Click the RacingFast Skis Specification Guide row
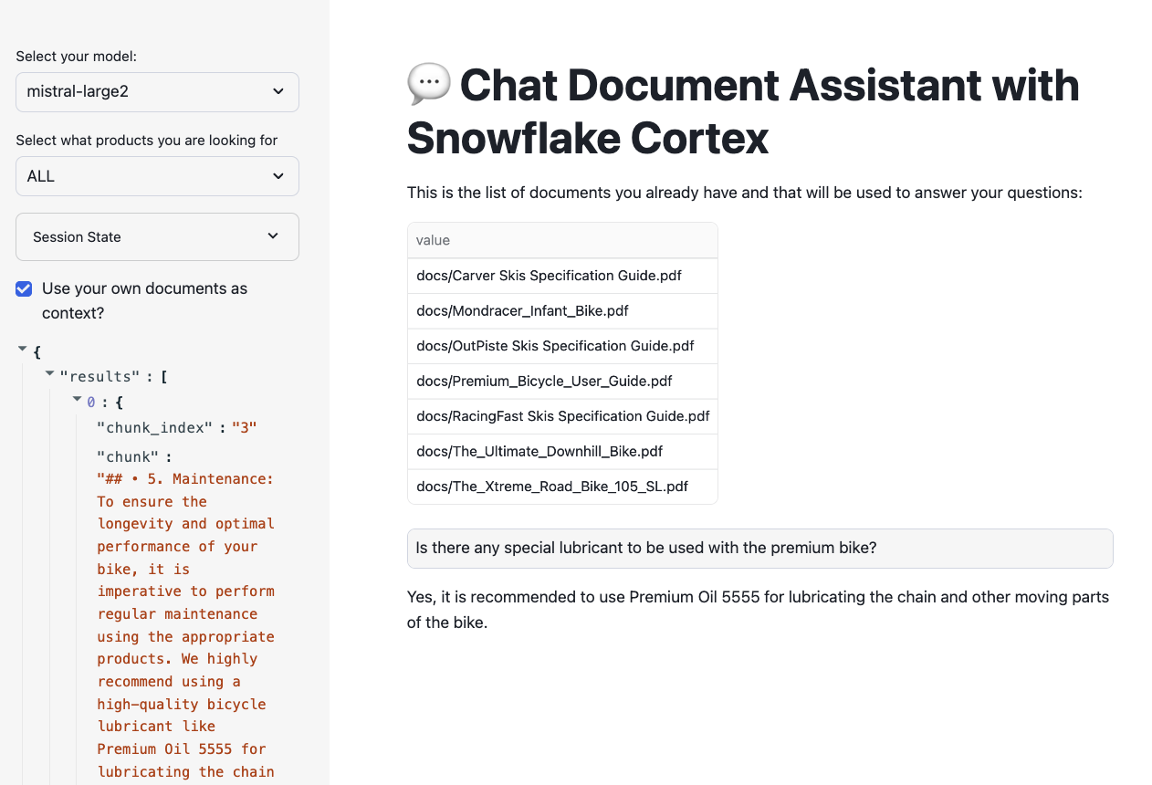 [x=562, y=416]
